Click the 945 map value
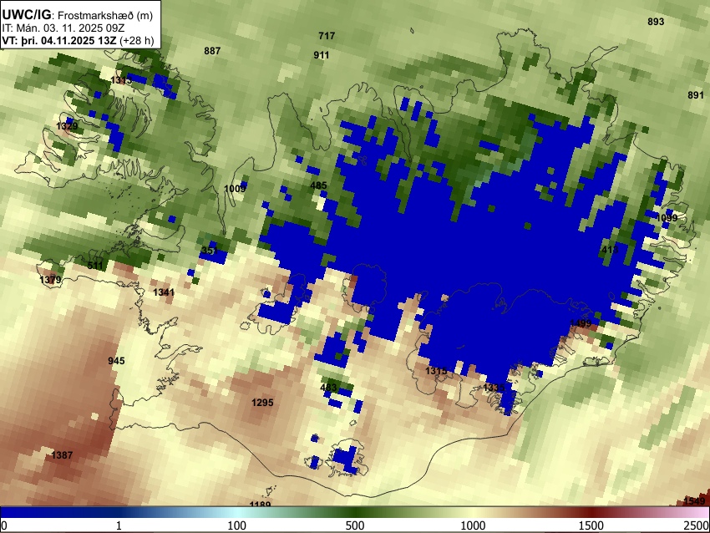 pos(116,361)
